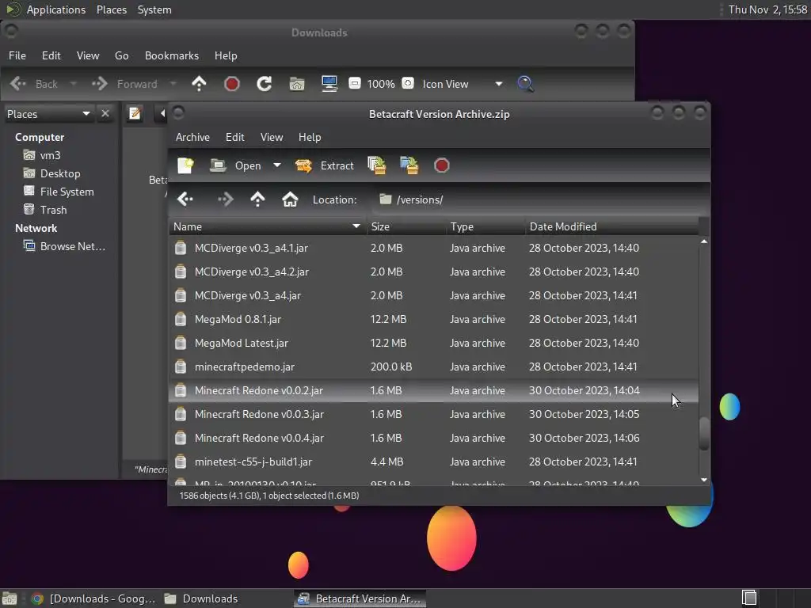The height and width of the screenshot is (608, 811).
Task: Select MCDiverge v0.3_a4.1.jar
Action: [x=433, y=248]
